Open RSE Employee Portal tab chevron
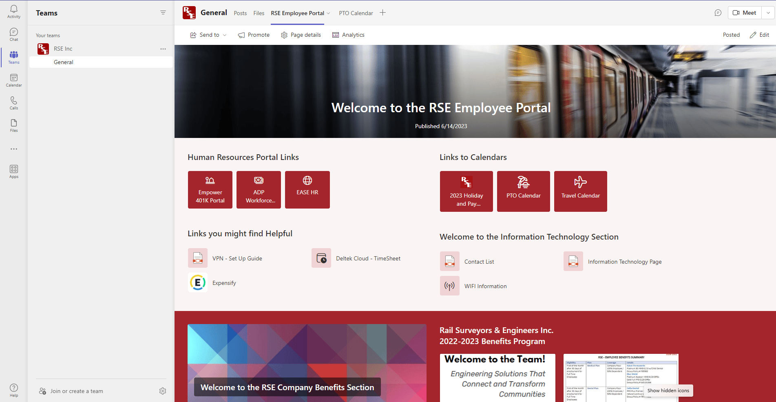 pyautogui.click(x=328, y=13)
